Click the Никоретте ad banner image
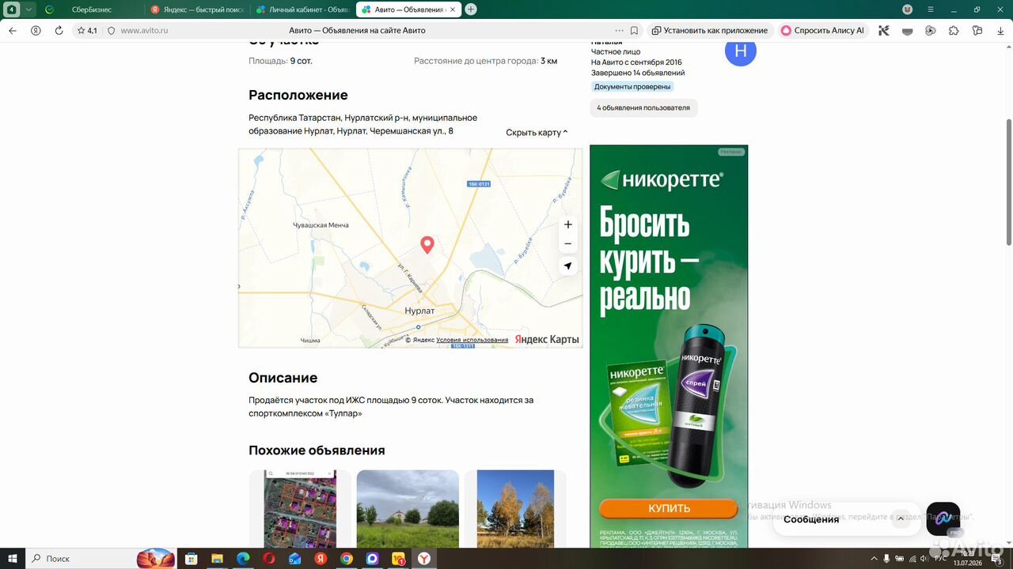The image size is (1013, 569). coord(669,346)
